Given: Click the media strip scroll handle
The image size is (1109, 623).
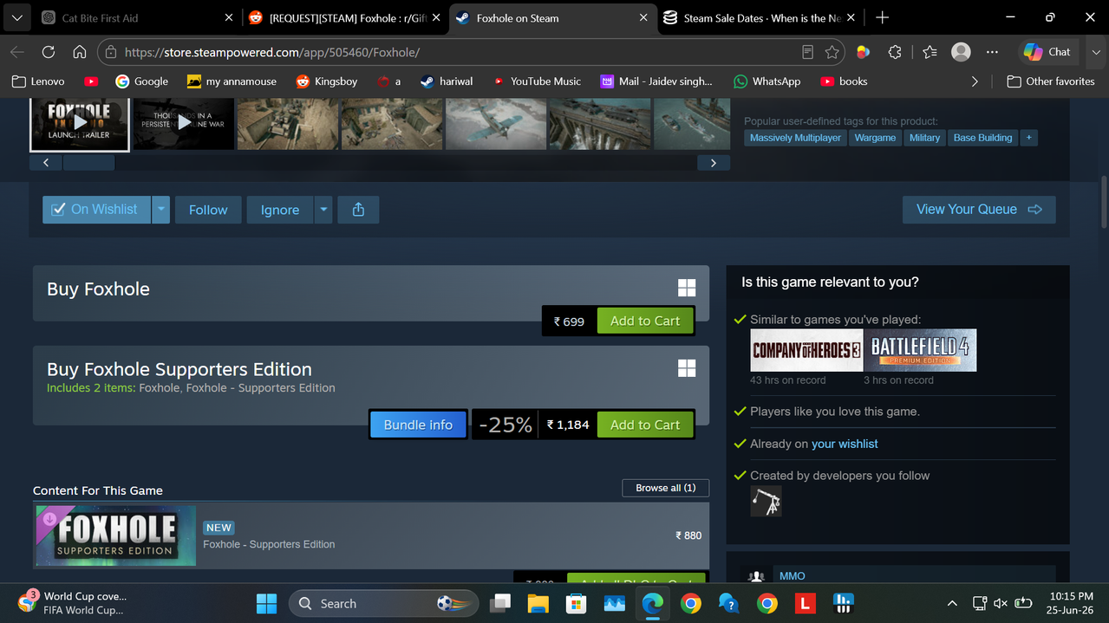Looking at the screenshot, I should click(89, 162).
